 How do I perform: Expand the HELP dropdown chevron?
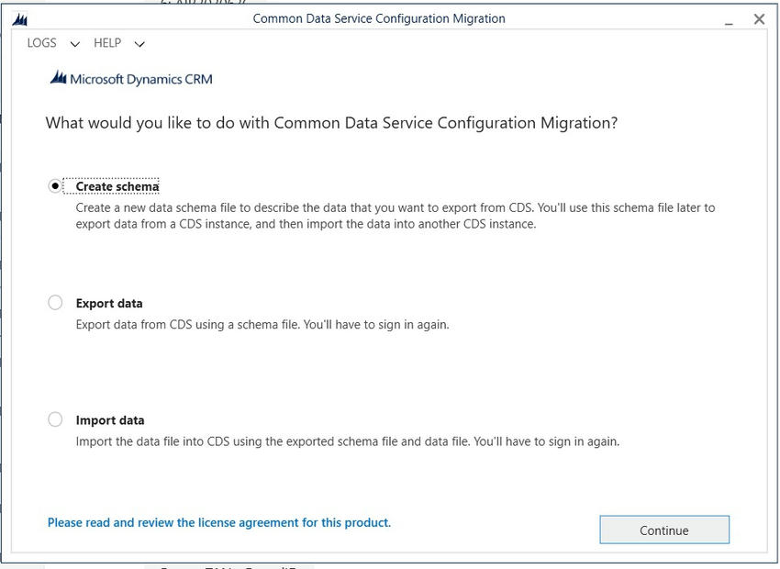139,44
